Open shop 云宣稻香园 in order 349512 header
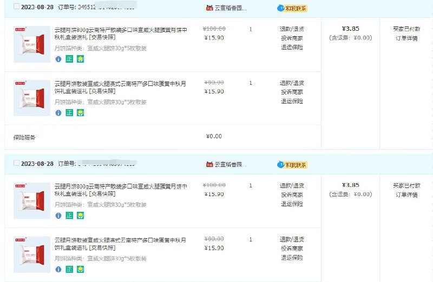Screen dimensions: 433x282 click(x=231, y=8)
